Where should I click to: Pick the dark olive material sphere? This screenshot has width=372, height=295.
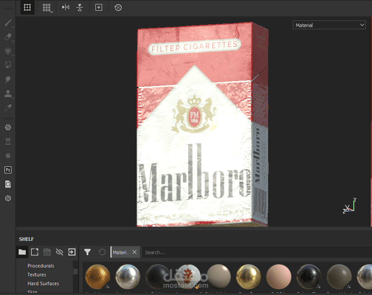339,277
